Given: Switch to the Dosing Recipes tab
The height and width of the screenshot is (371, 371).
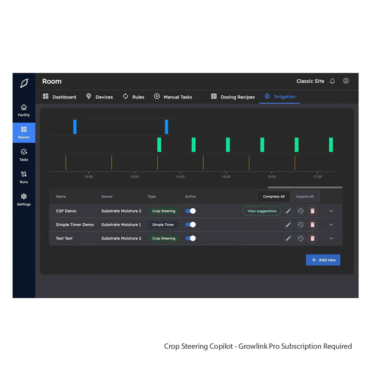Looking at the screenshot, I should [233, 97].
